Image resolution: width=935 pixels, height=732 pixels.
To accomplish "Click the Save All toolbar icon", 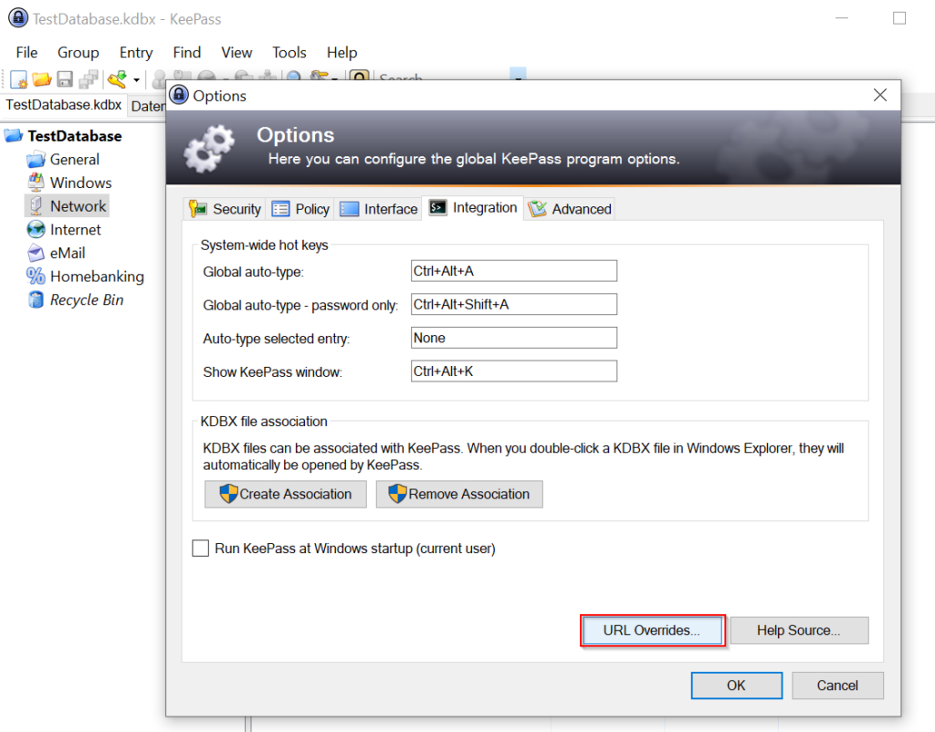I will [89, 78].
